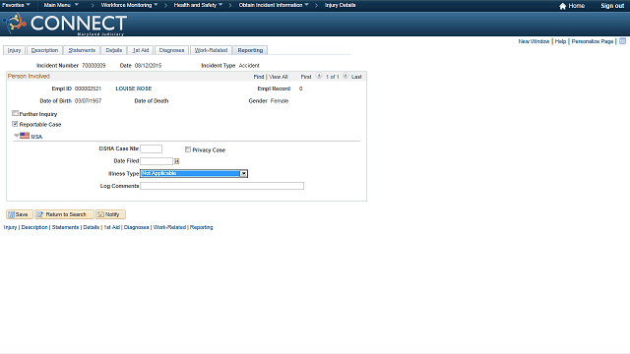This screenshot has width=630, height=354.
Task: Click the bottom 1st Aid page link
Action: coord(111,227)
